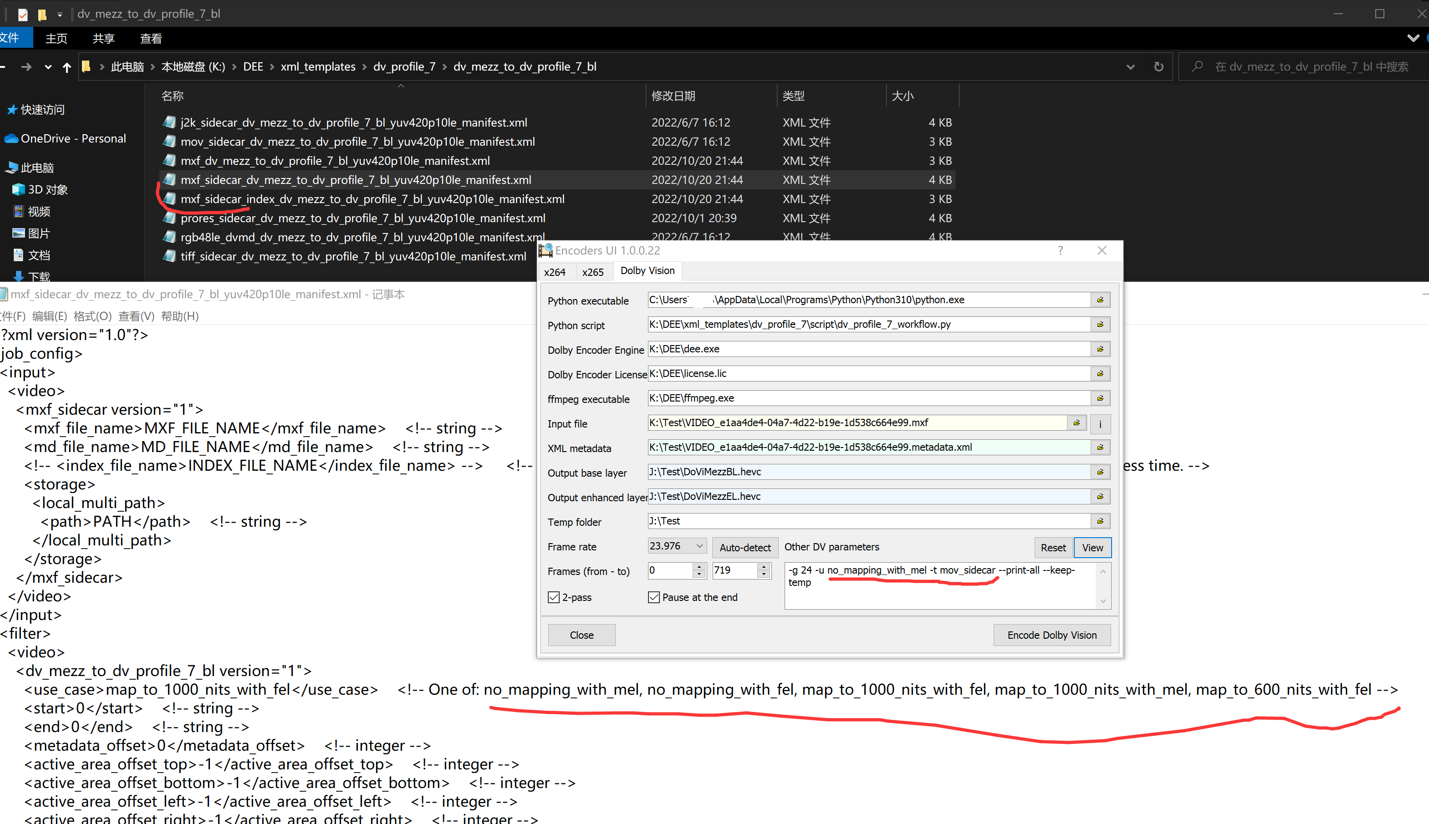The width and height of the screenshot is (1429, 824).
Task: Browse for the Temp folder location
Action: point(1100,521)
